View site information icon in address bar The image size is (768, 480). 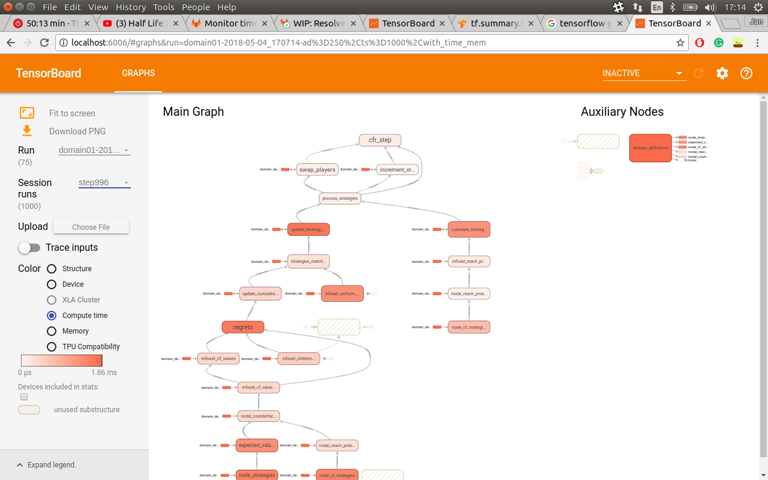[65, 43]
